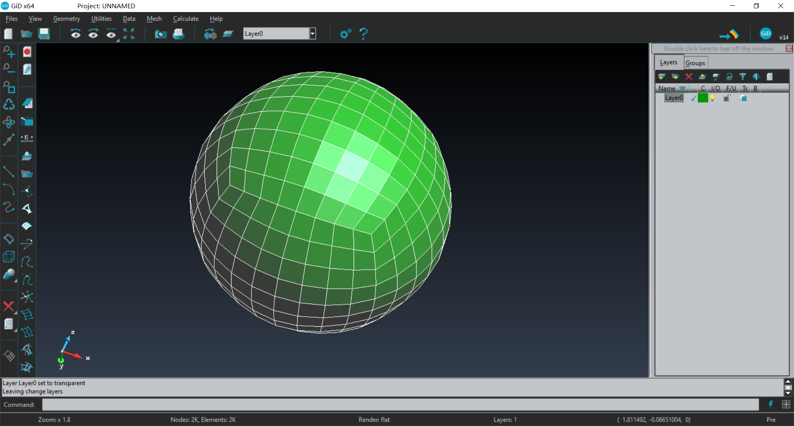
Task: Select the Zoom in tool
Action: [9, 52]
